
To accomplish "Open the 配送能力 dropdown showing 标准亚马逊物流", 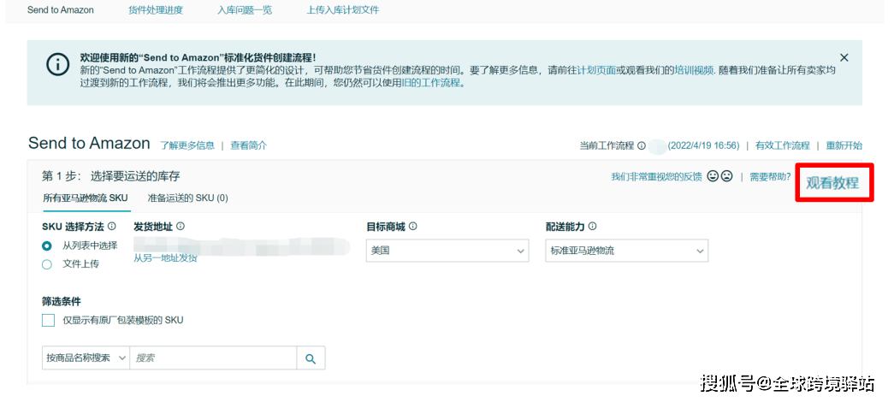I will coord(626,251).
